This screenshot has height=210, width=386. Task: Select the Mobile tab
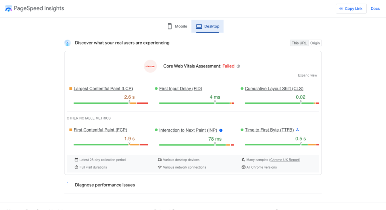(177, 26)
